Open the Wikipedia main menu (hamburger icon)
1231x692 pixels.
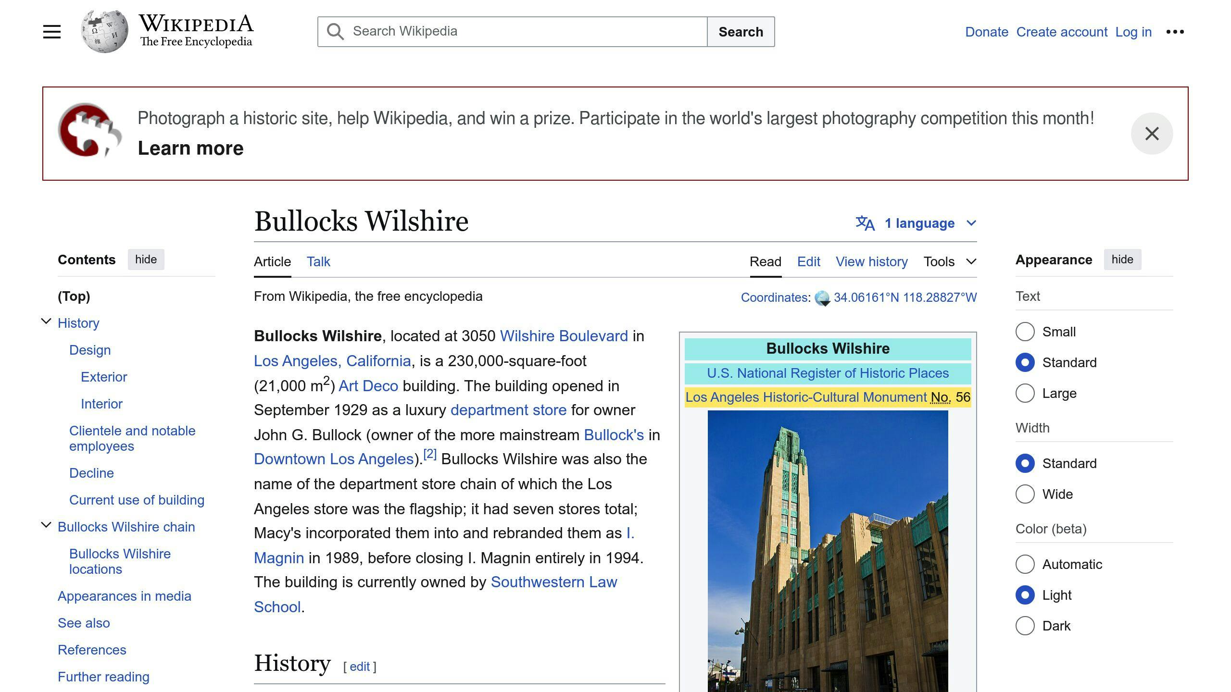click(x=51, y=31)
